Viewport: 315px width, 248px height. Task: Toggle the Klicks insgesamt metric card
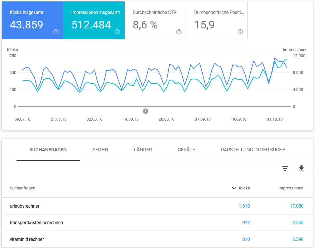tap(32, 20)
